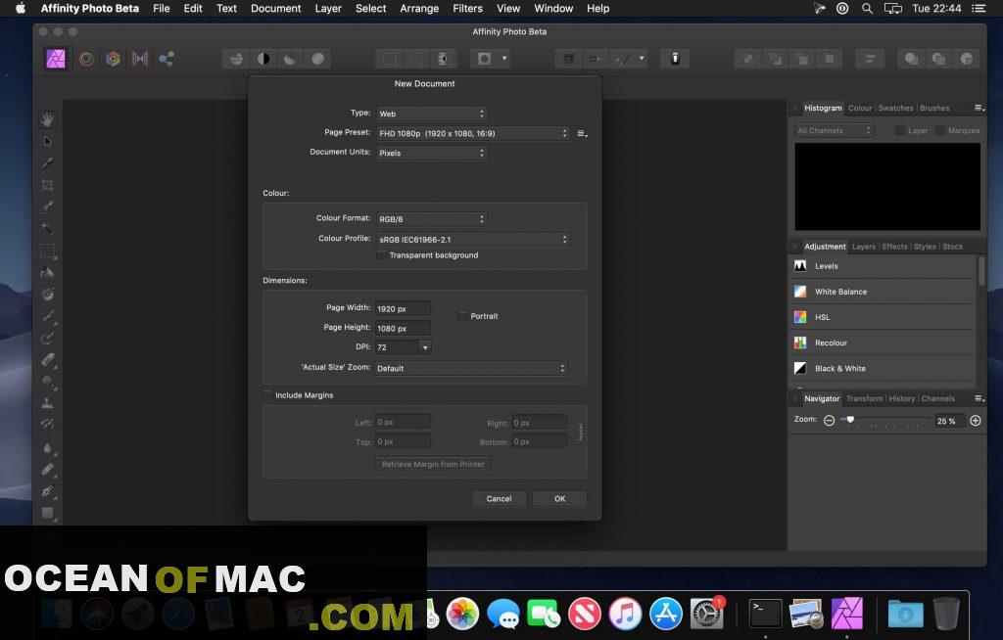This screenshot has width=1003, height=640.
Task: Click the OK button
Action: (x=559, y=499)
